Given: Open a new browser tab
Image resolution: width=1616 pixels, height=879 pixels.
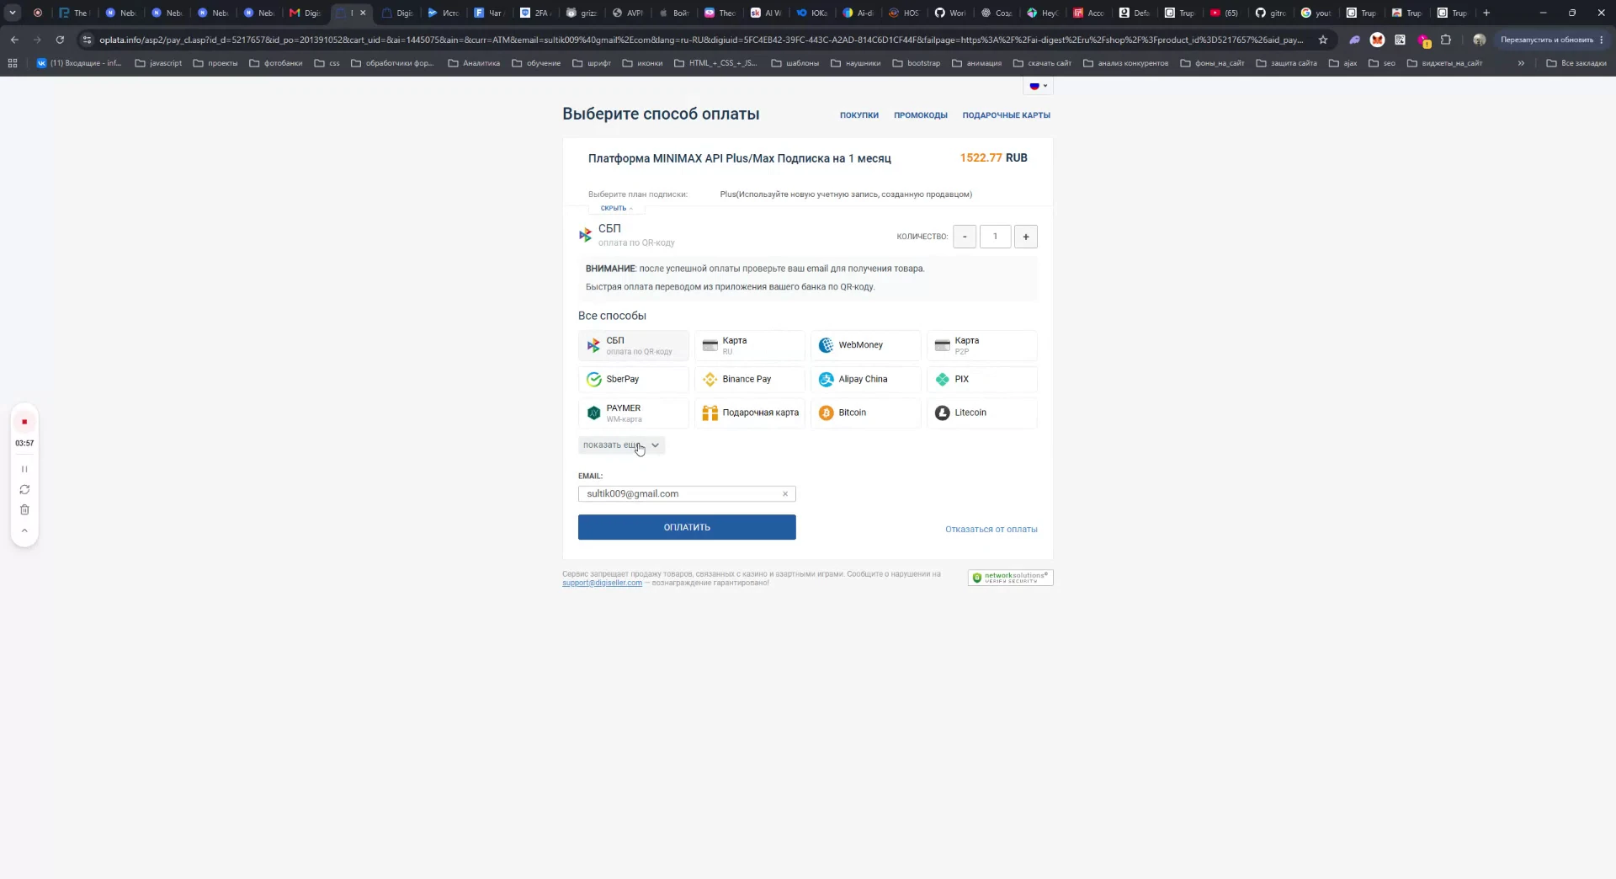Looking at the screenshot, I should click(1486, 13).
